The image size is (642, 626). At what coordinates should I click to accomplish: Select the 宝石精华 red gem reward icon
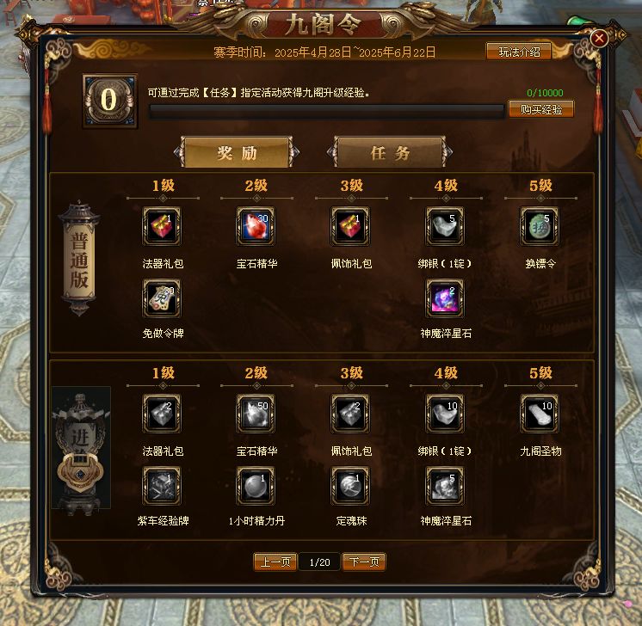click(x=256, y=226)
